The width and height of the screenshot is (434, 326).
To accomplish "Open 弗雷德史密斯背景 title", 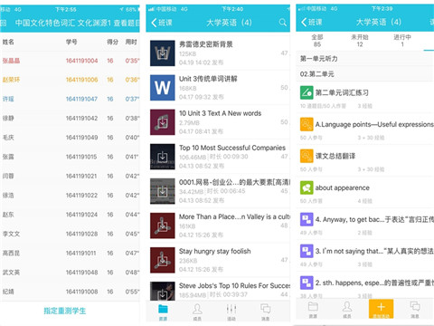I will [206, 44].
